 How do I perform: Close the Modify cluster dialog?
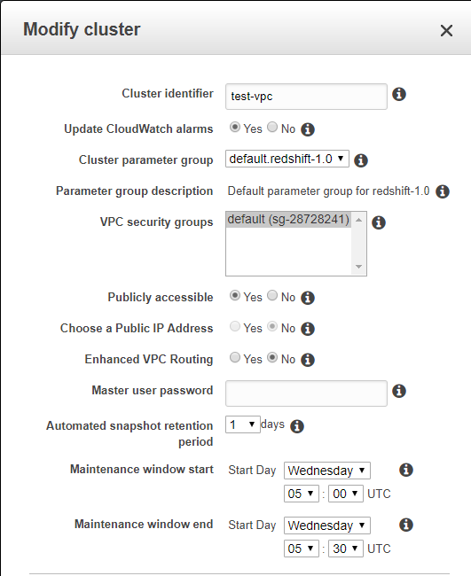click(446, 30)
